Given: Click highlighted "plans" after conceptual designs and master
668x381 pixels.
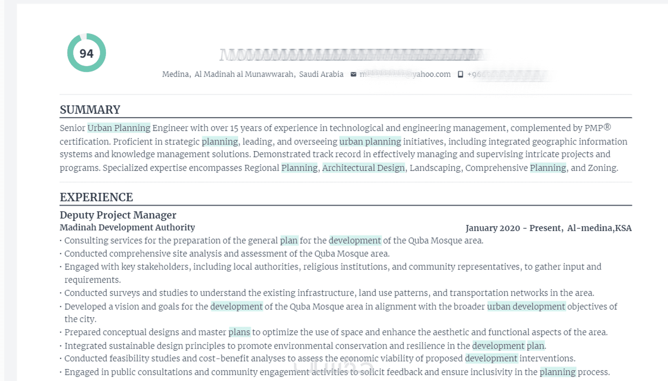Looking at the screenshot, I should (239, 332).
